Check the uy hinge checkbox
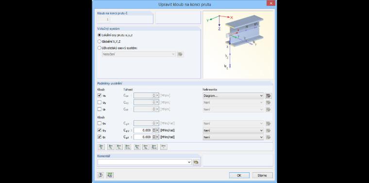The image size is (369, 183). pyautogui.click(x=100, y=102)
